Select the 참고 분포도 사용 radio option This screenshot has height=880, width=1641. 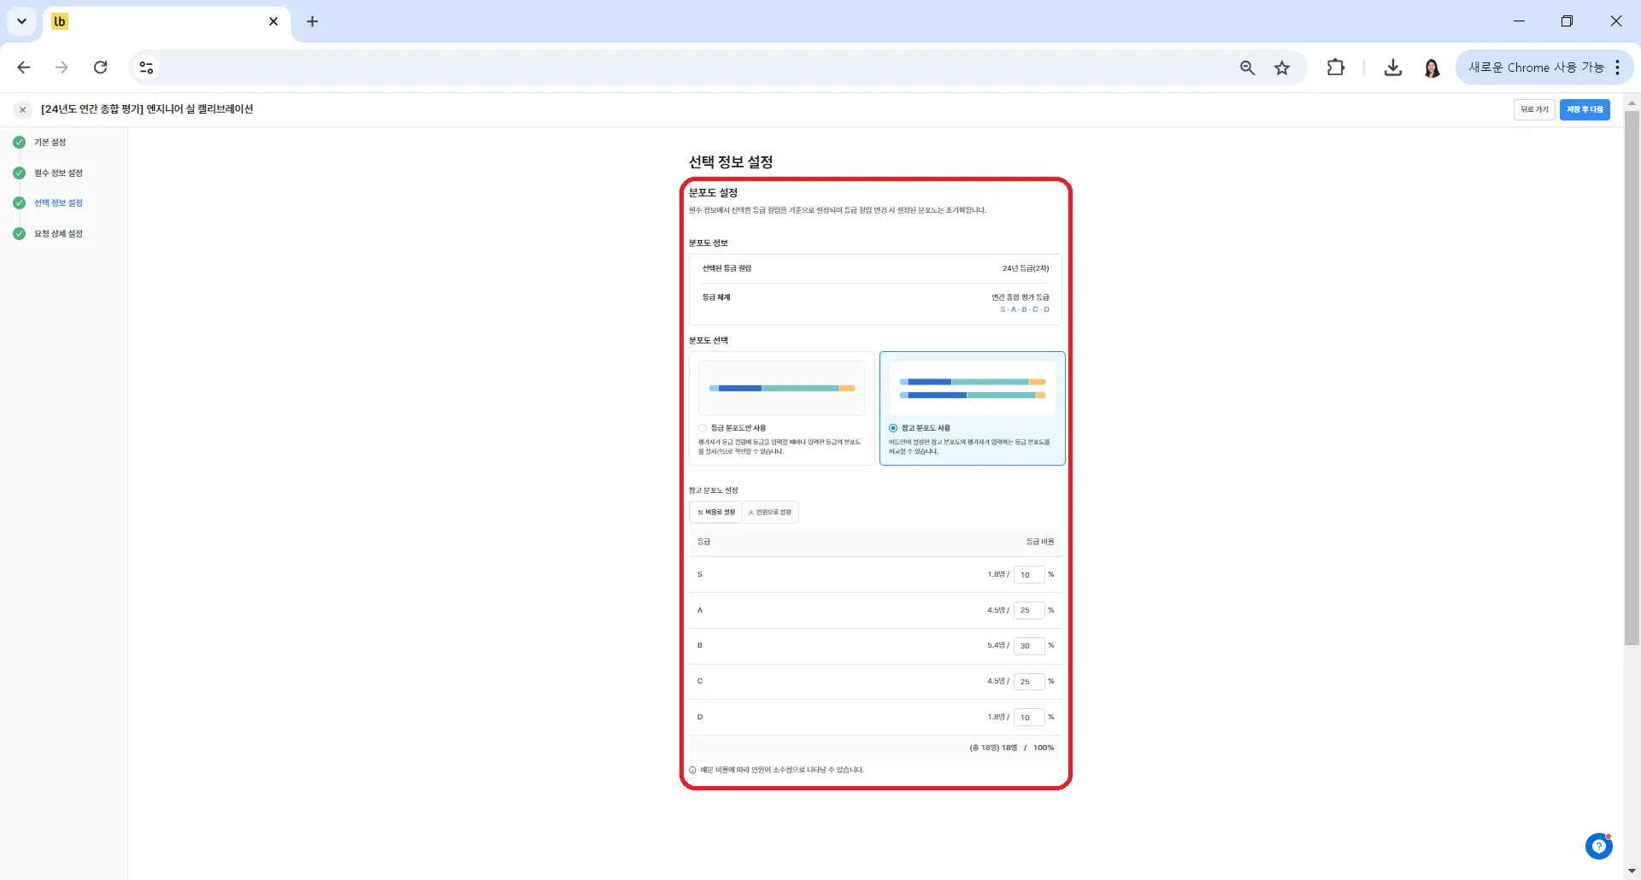pos(893,428)
